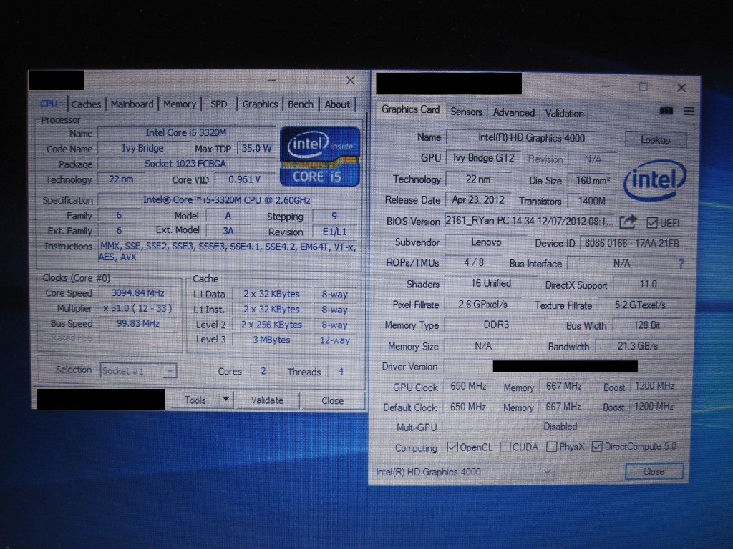Go to the Validation tab

tap(564, 114)
